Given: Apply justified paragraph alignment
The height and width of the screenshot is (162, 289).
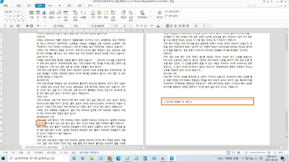Looking at the screenshot, I should (x=167, y=26).
